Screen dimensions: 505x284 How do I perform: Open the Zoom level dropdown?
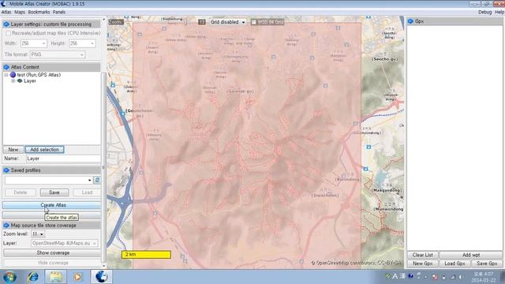[x=38, y=234]
